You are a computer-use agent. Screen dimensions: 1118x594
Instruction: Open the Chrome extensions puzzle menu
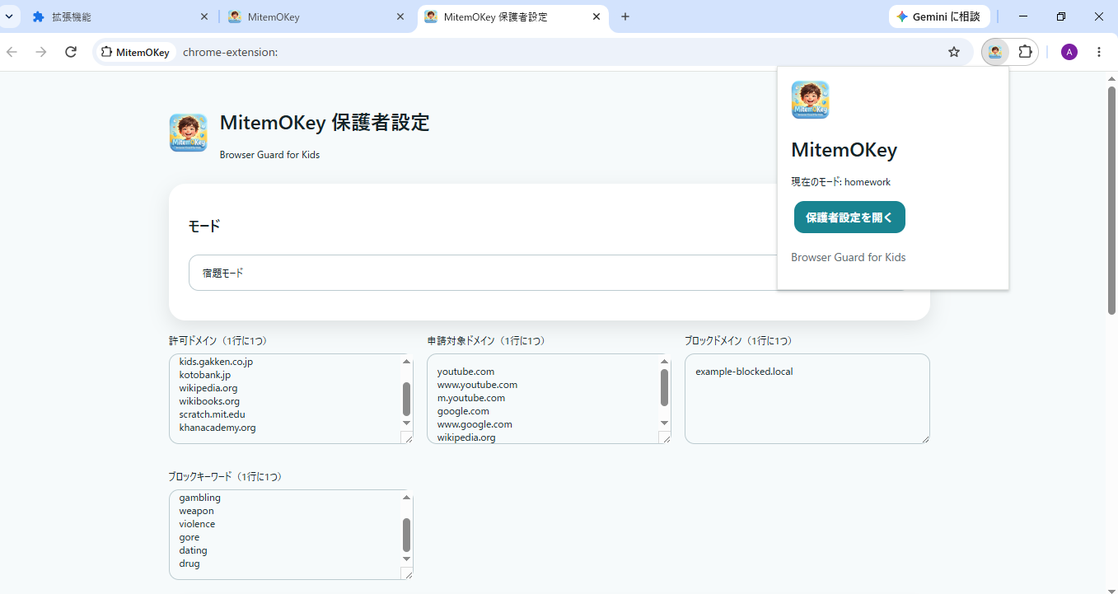click(1025, 52)
